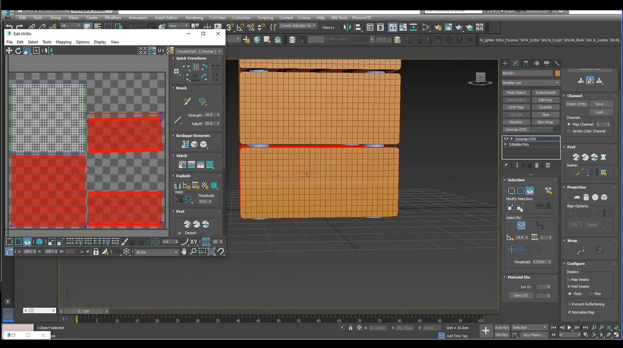Enable Polygon sub-object mode in Edit UVWs bottom bar

point(27,242)
